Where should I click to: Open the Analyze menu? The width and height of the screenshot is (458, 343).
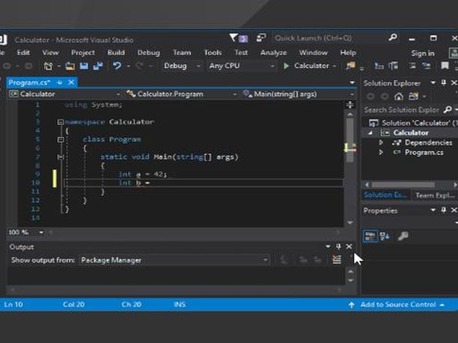pyautogui.click(x=274, y=53)
